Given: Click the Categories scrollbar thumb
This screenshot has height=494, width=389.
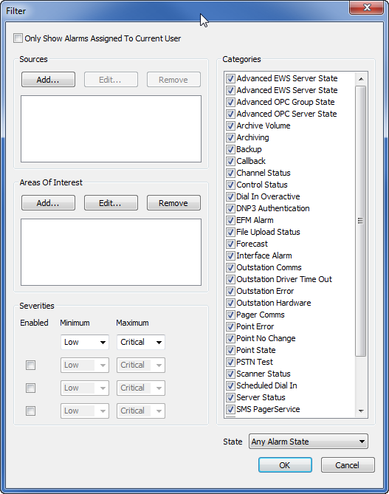Looking at the screenshot, I should pos(361,221).
